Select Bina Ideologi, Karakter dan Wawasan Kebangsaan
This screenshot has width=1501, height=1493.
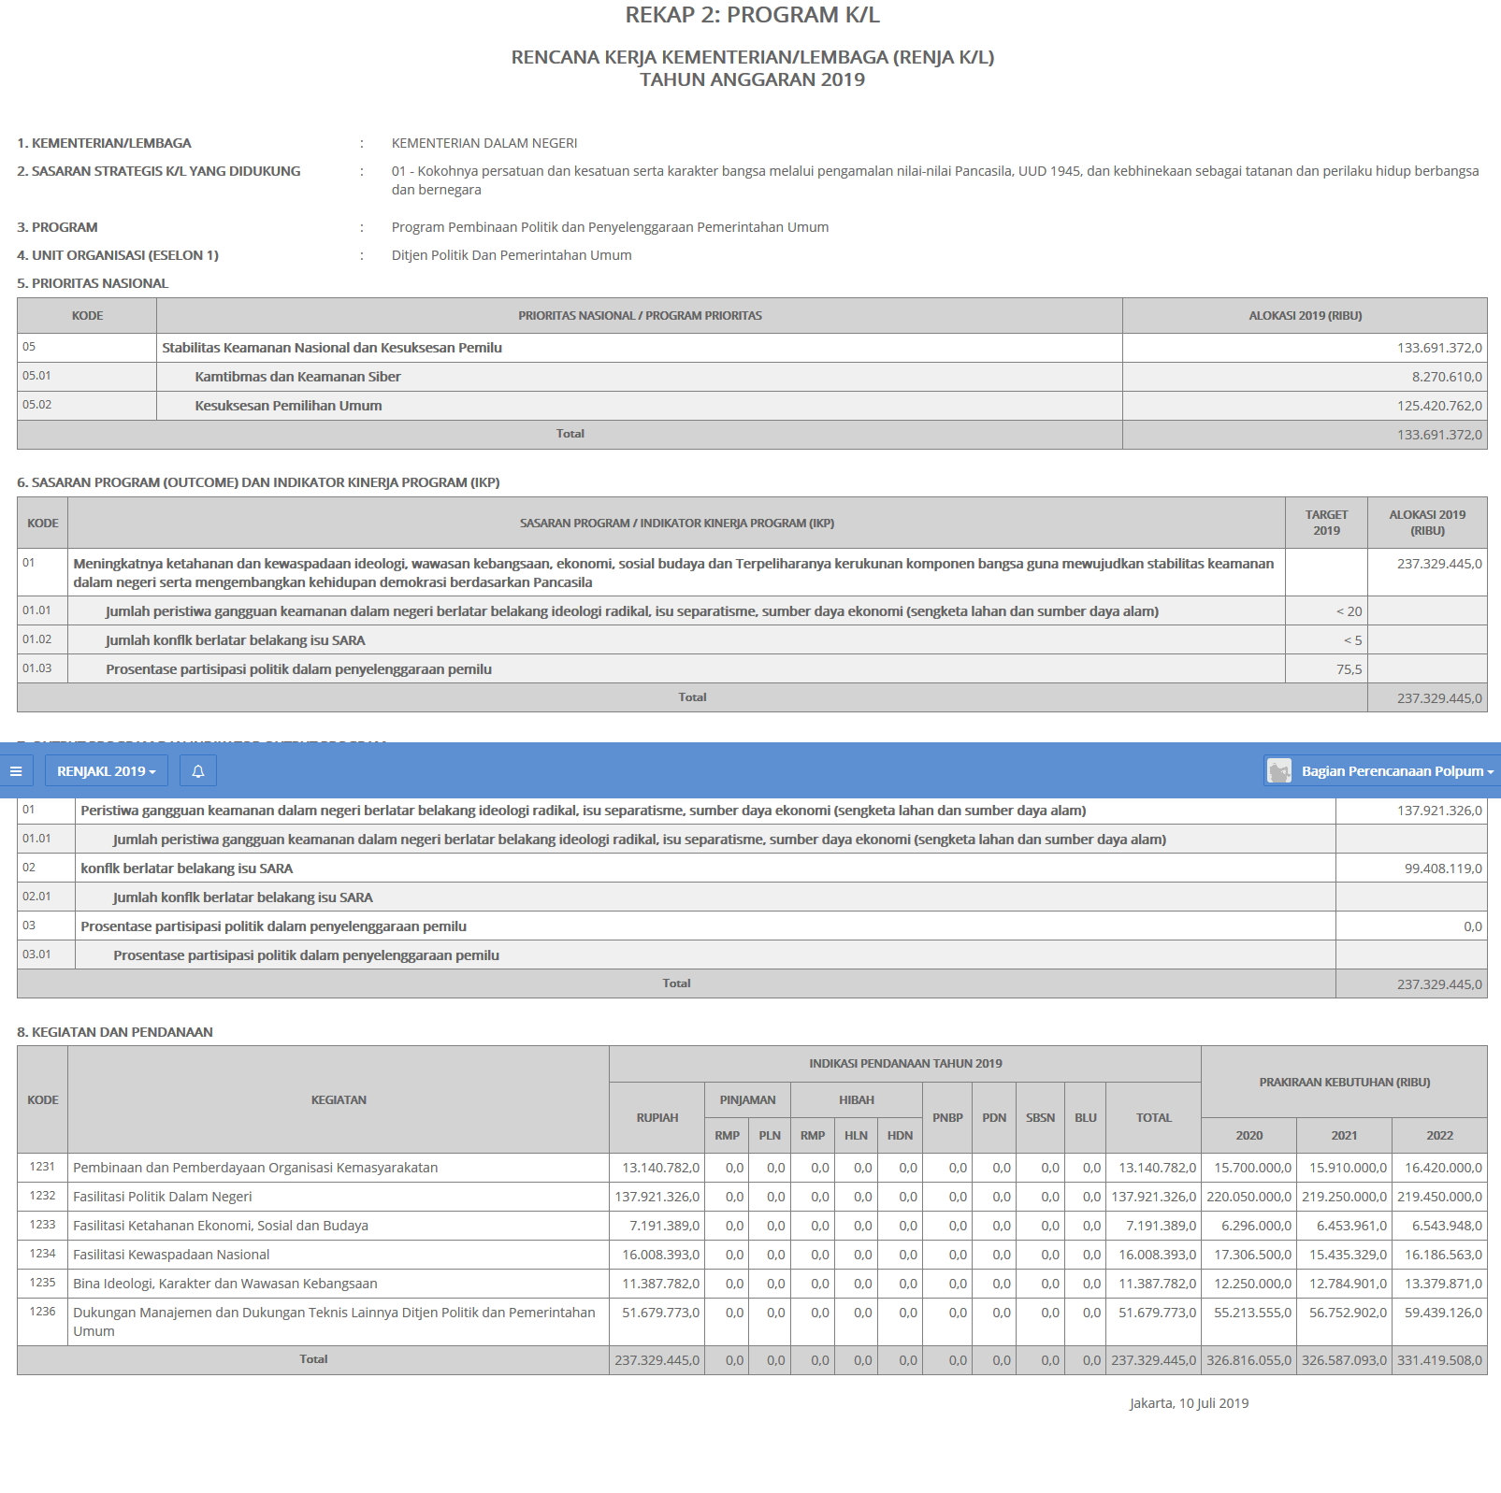click(225, 1284)
